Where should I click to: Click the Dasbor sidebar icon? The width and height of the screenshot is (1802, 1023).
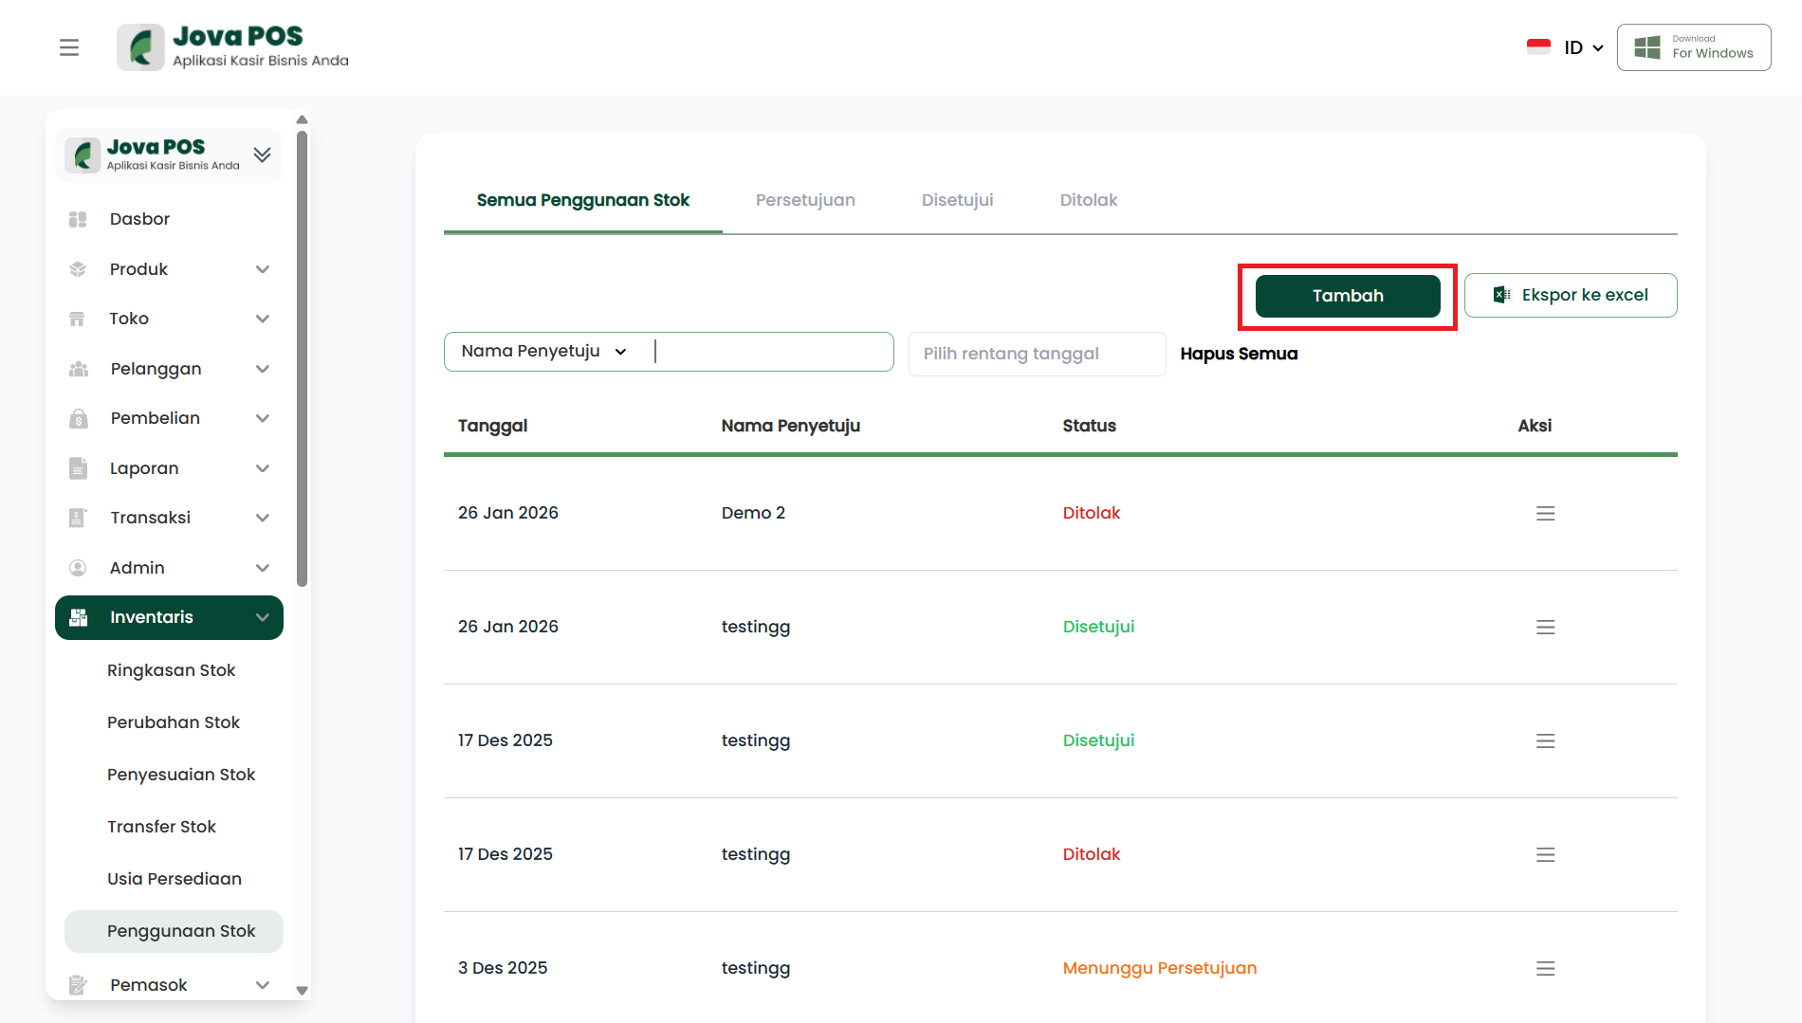pos(78,219)
